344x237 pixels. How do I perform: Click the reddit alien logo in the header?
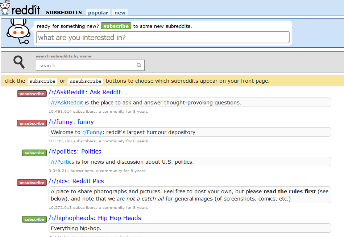[5, 8]
